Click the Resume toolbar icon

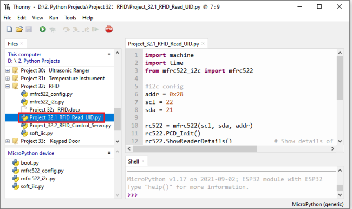pos(95,29)
